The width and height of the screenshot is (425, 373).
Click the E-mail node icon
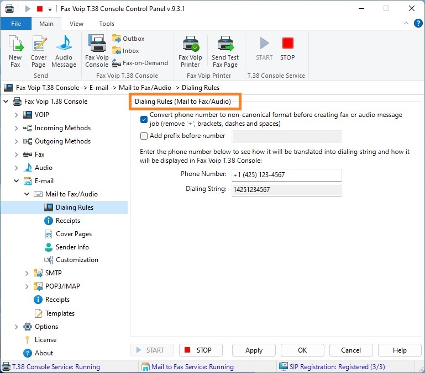click(x=28, y=181)
